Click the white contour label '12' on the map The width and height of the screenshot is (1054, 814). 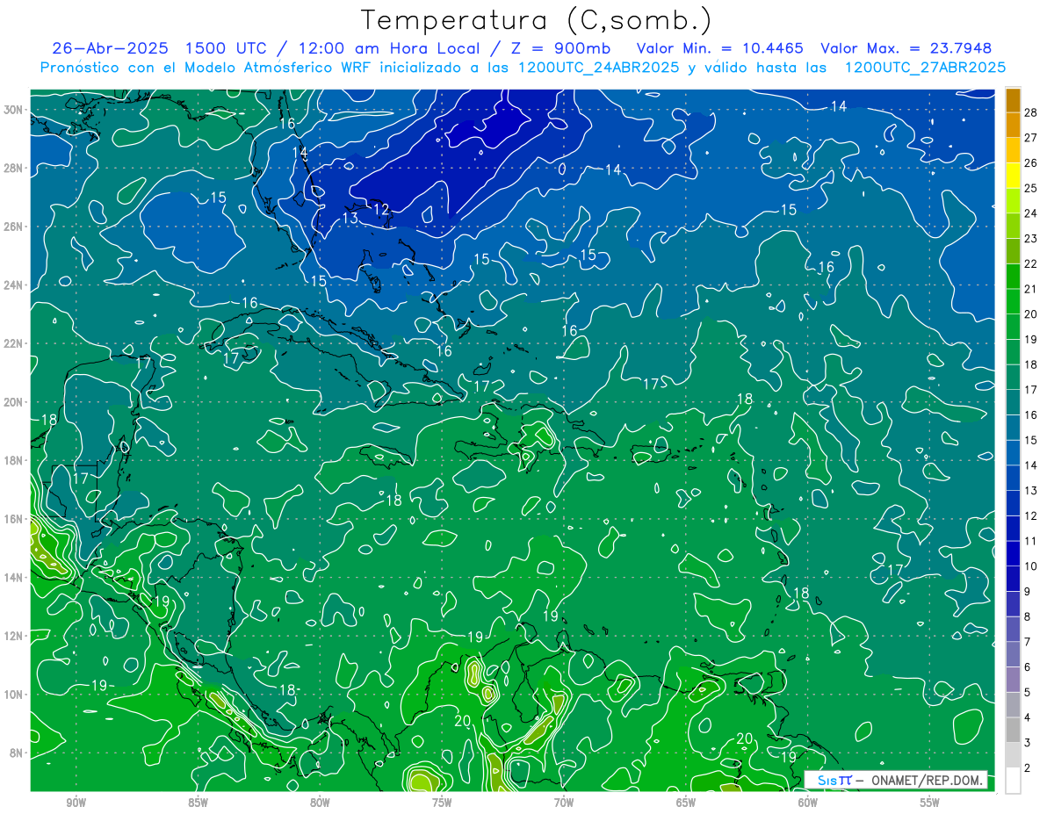pos(382,209)
